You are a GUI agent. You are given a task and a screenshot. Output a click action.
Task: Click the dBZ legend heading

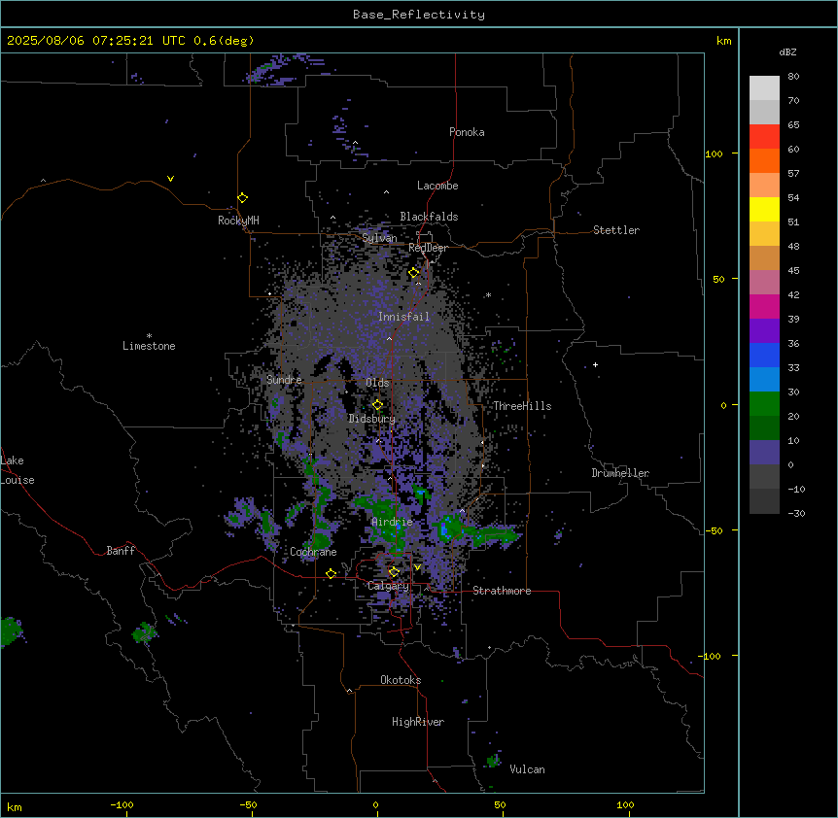(787, 51)
